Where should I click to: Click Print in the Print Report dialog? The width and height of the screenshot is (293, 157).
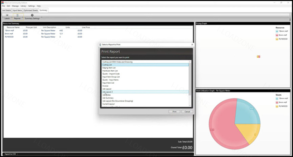[174, 111]
